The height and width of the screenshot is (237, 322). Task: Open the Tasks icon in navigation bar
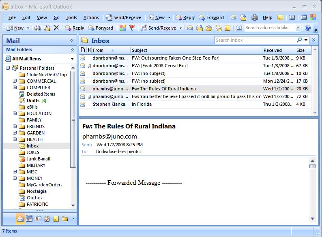click(x=47, y=219)
